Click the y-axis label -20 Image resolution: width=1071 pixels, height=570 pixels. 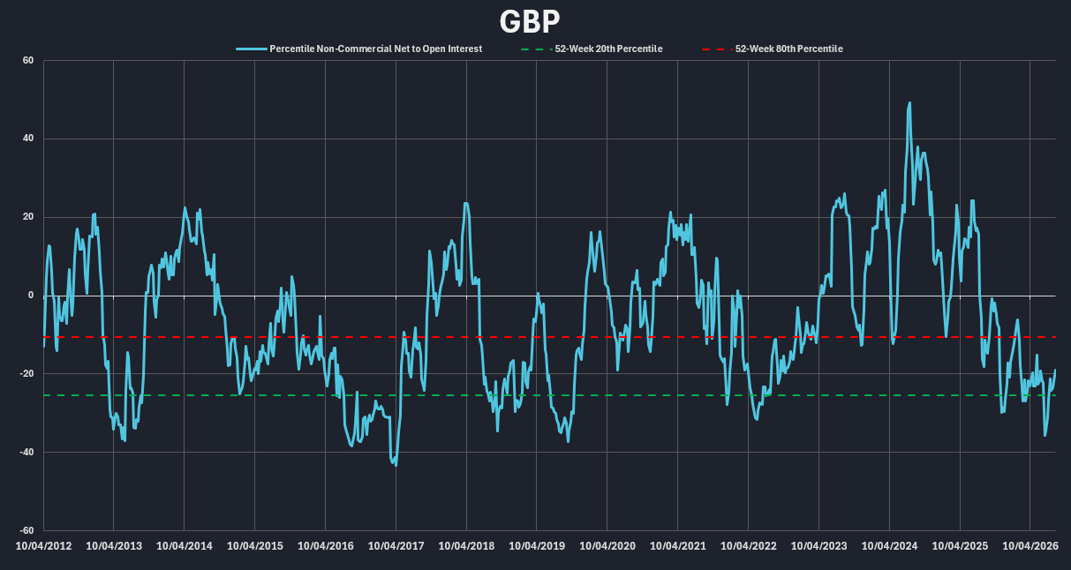pos(26,374)
